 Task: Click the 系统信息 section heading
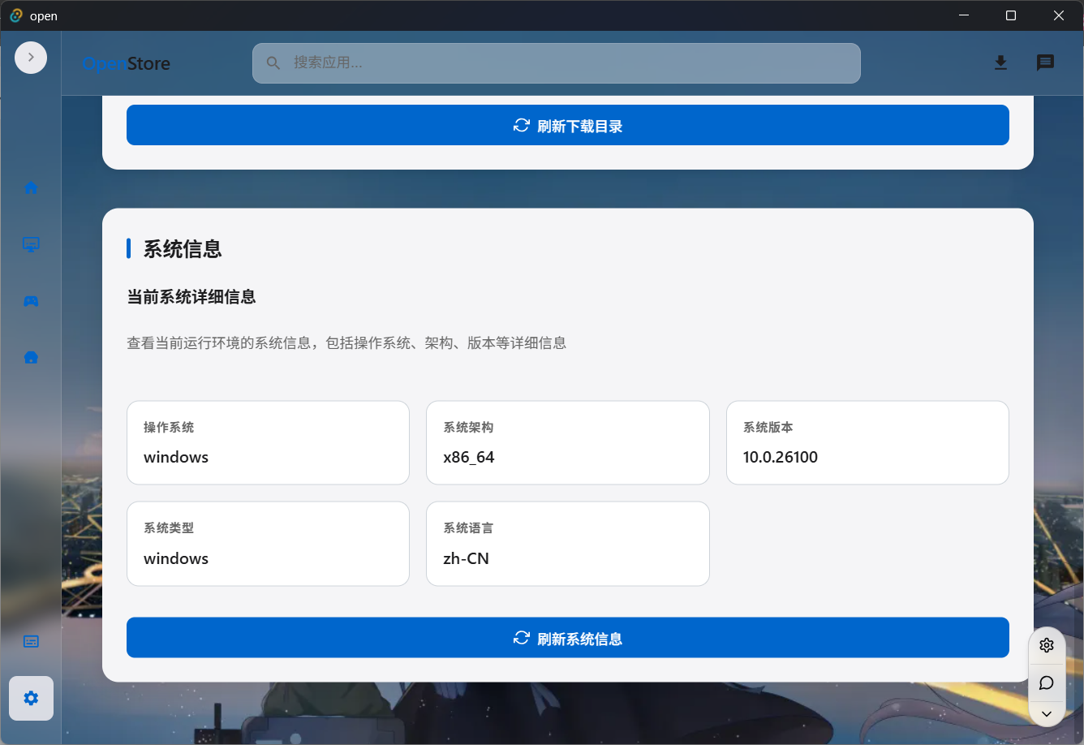point(183,249)
